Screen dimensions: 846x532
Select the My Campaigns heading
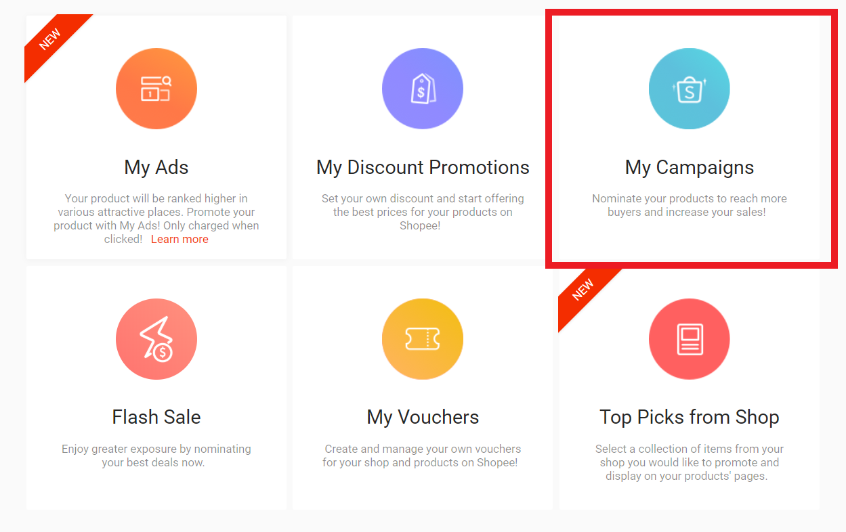click(689, 167)
